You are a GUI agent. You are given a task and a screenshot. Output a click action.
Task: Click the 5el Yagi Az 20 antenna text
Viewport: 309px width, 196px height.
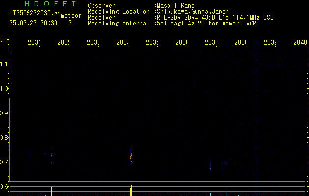206,24
